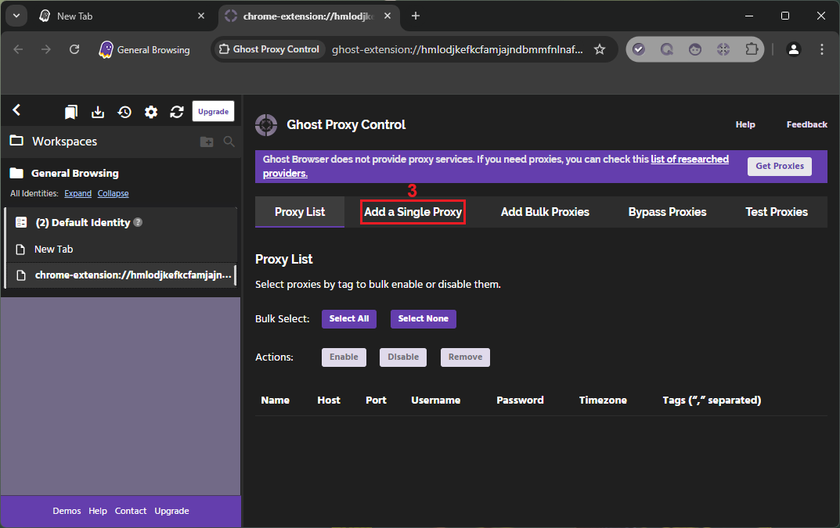Click the ghost-extension URL address field
This screenshot has height=528, width=840.
pyautogui.click(x=457, y=50)
